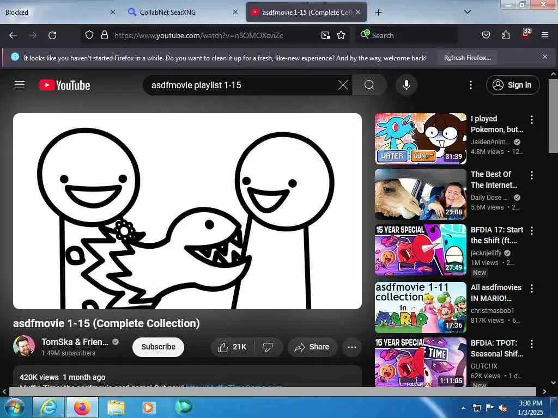Click the horizontal scrollbar at page bottom
The height and width of the screenshot is (418, 558).
coord(272,391)
